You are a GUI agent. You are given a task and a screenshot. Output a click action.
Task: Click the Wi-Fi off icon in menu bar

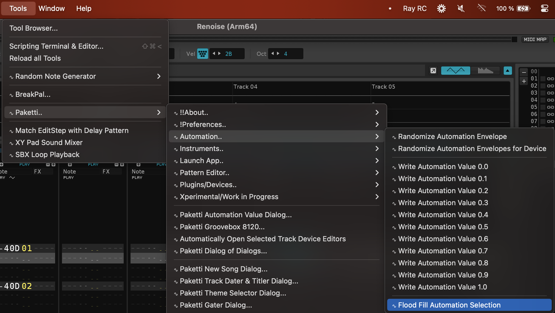click(x=481, y=8)
